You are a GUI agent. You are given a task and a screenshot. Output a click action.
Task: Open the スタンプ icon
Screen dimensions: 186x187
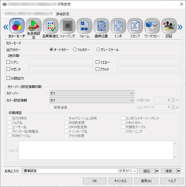(x=135, y=26)
